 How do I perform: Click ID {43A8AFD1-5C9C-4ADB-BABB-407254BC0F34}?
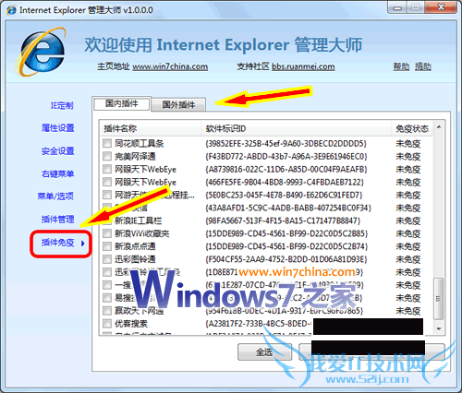pos(288,208)
